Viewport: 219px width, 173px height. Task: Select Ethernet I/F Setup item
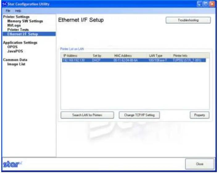29,34
